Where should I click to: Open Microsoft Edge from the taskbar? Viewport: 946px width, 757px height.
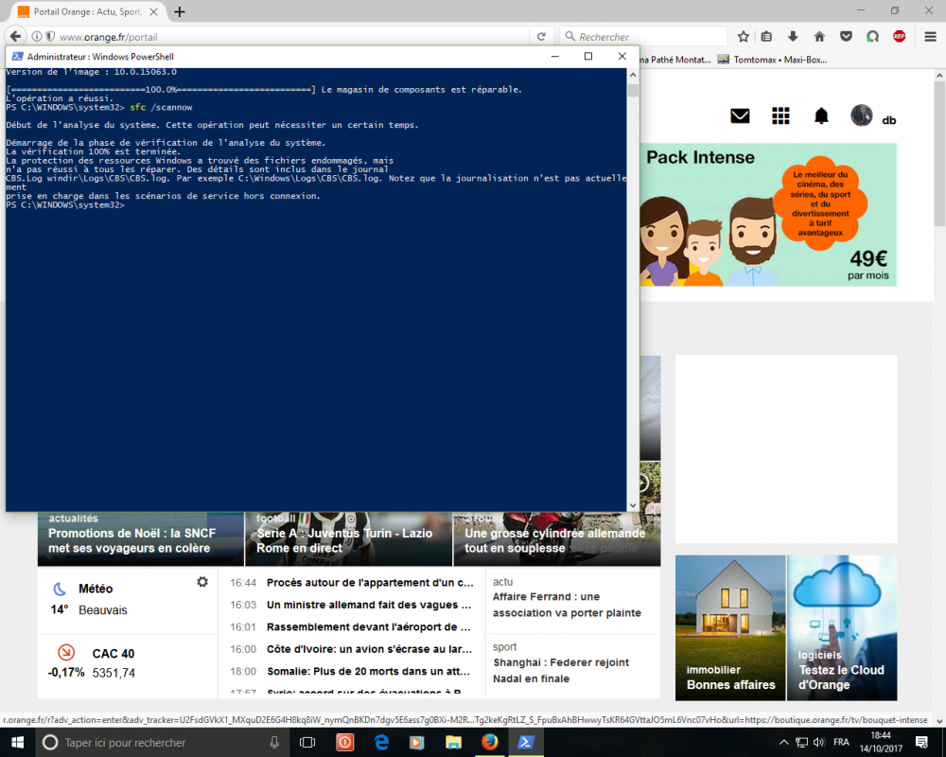click(381, 742)
